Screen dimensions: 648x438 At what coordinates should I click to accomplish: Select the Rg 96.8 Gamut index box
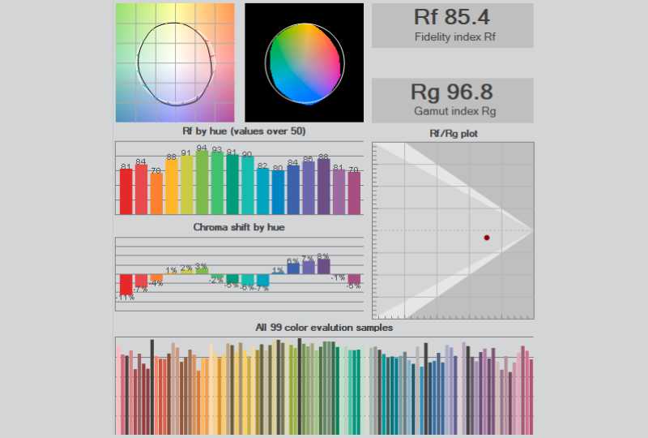[x=452, y=100]
